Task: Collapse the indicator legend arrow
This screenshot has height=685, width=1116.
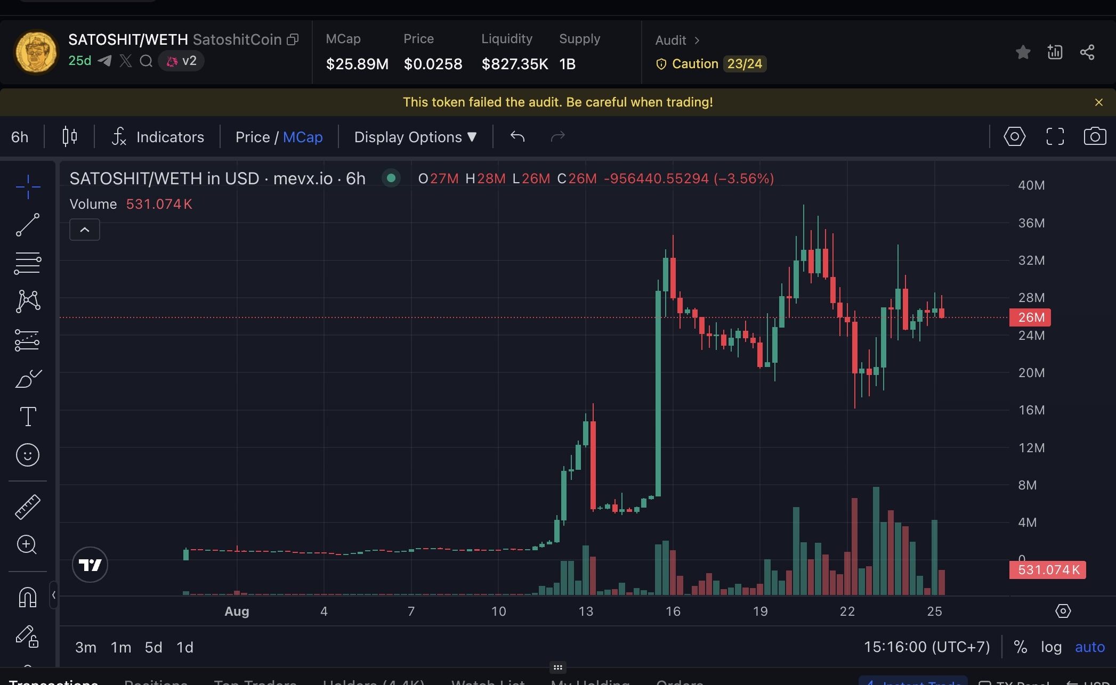Action: [85, 230]
